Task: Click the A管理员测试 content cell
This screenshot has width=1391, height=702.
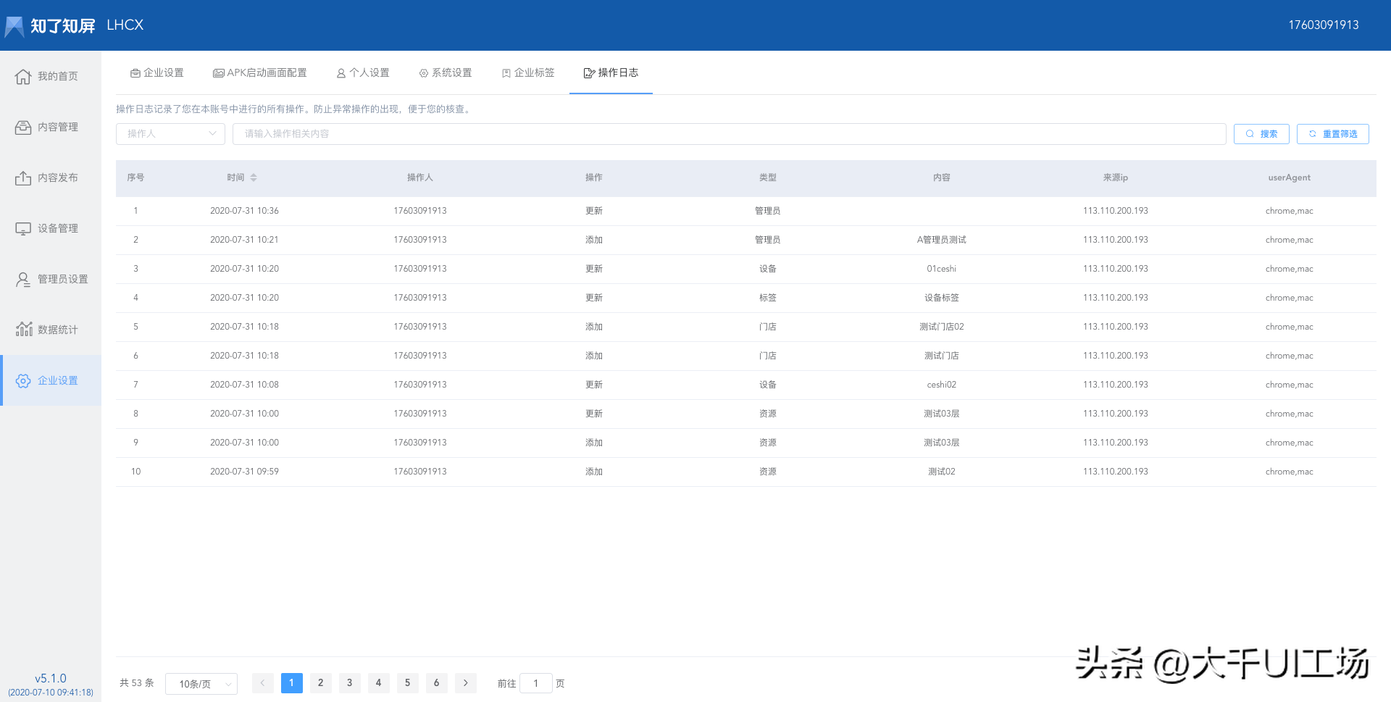Action: click(x=941, y=240)
